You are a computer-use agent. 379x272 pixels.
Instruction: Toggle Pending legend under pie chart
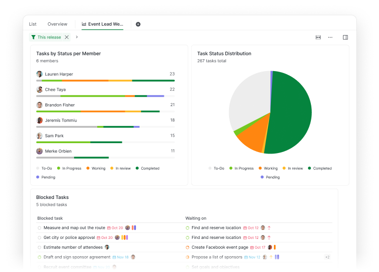[270, 177]
